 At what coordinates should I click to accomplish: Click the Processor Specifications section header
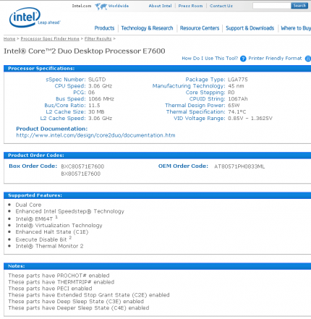click(x=158, y=69)
